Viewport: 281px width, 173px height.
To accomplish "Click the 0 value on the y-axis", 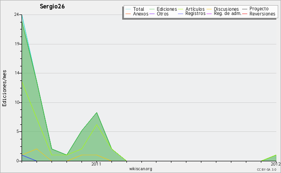I will (x=18, y=161).
